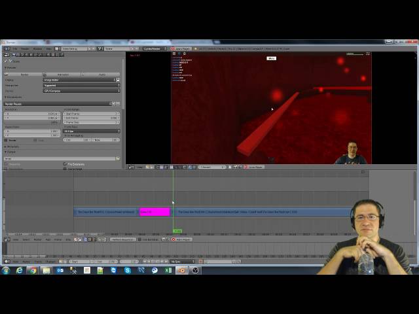Open OBS from taskbar
419x314 pixels.
pyautogui.click(x=195, y=270)
